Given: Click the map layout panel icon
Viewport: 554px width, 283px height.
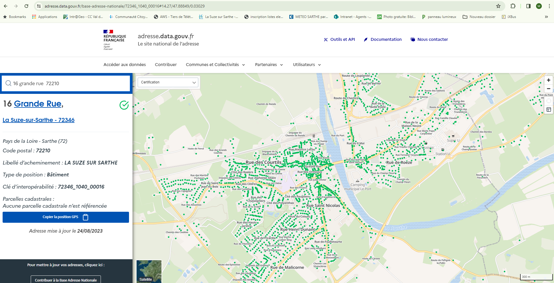Looking at the screenshot, I should click(x=548, y=109).
